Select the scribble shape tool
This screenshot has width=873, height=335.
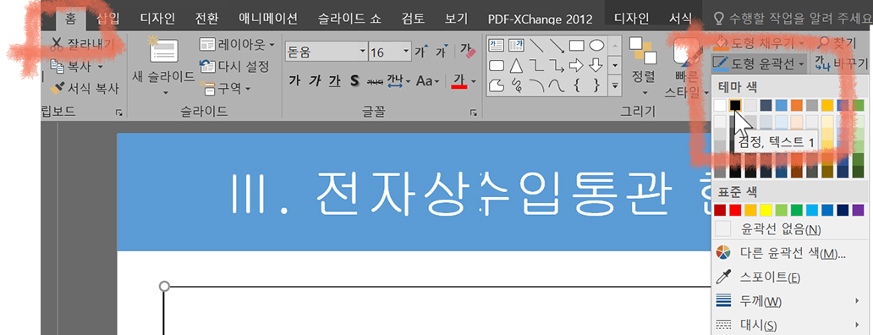tap(516, 85)
